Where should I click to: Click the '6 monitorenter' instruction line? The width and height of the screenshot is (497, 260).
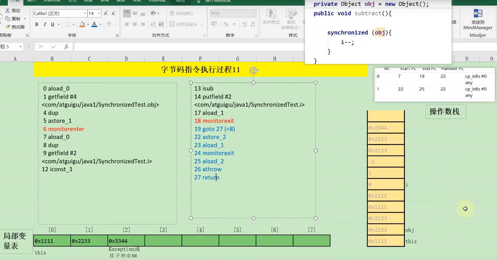pyautogui.click(x=64, y=129)
